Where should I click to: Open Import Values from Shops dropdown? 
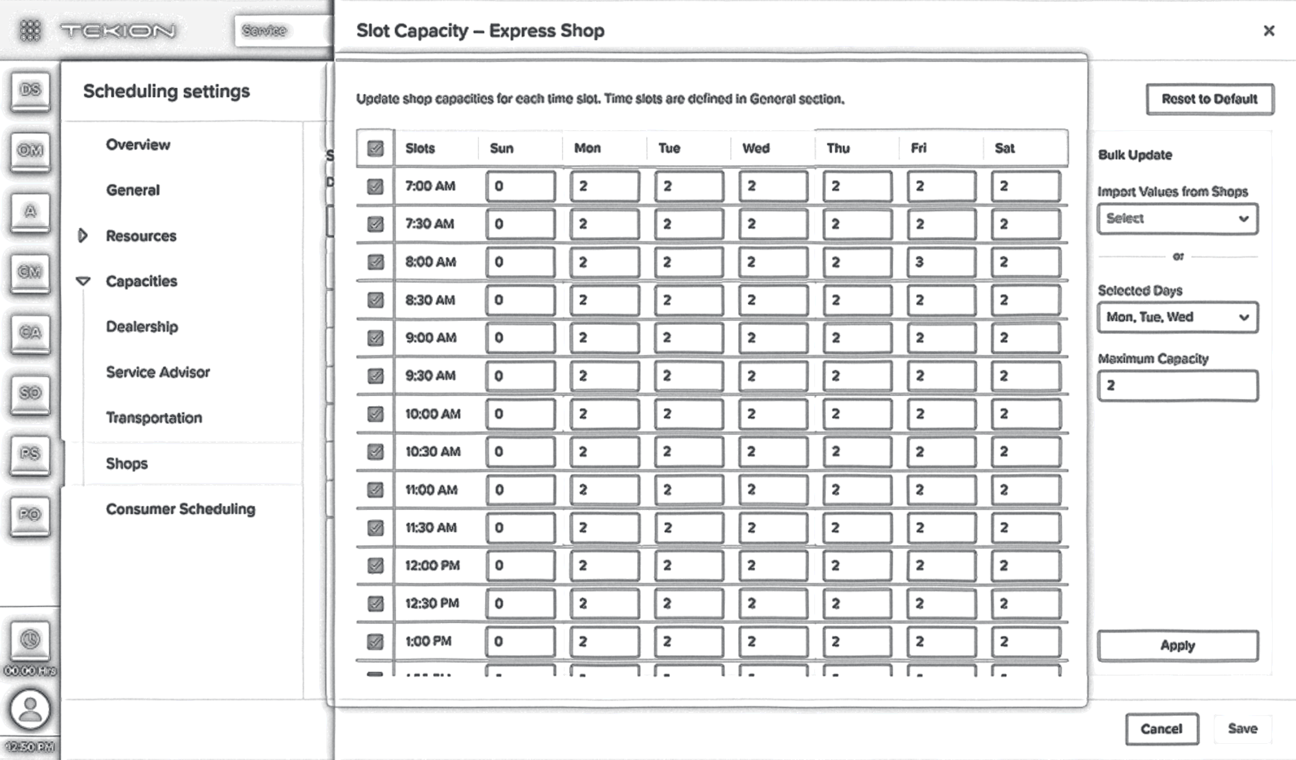pos(1178,219)
